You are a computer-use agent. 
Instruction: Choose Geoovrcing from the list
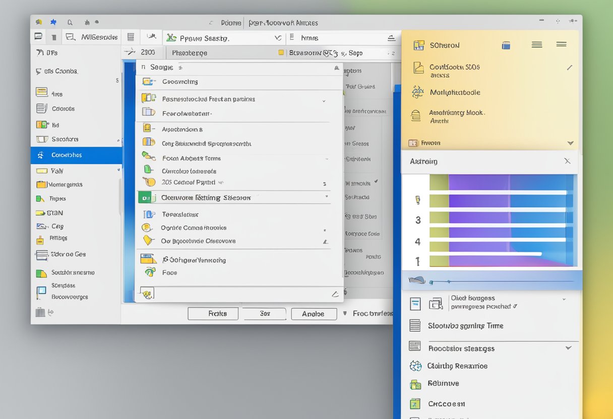[x=180, y=82]
